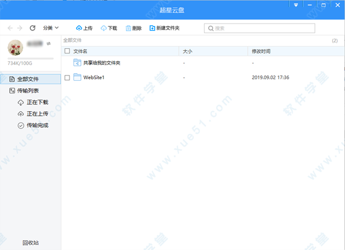The image size is (345, 250).
Task: Select 全部文件 in the sidebar
Action: coord(30,79)
